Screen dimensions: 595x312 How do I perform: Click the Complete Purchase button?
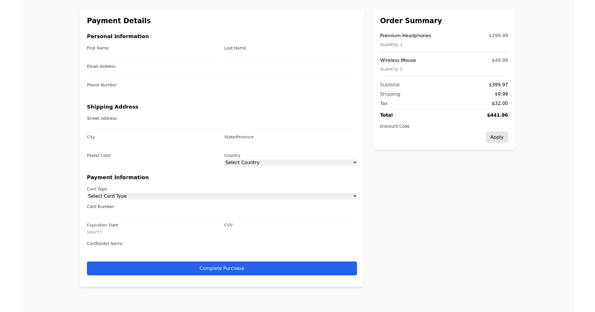222,268
